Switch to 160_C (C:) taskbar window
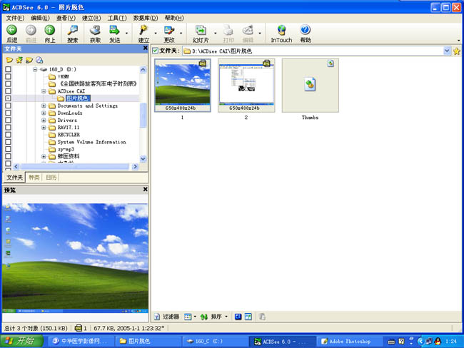 [x=215, y=341]
